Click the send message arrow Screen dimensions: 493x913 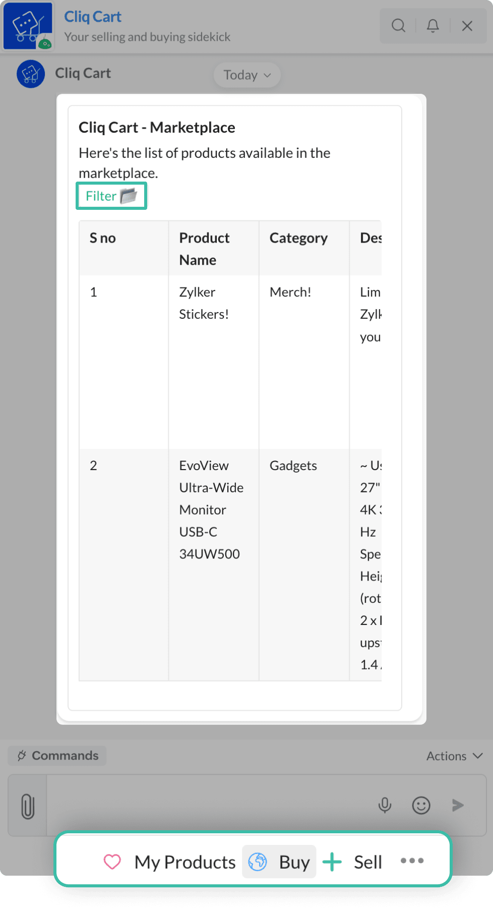pyautogui.click(x=458, y=805)
